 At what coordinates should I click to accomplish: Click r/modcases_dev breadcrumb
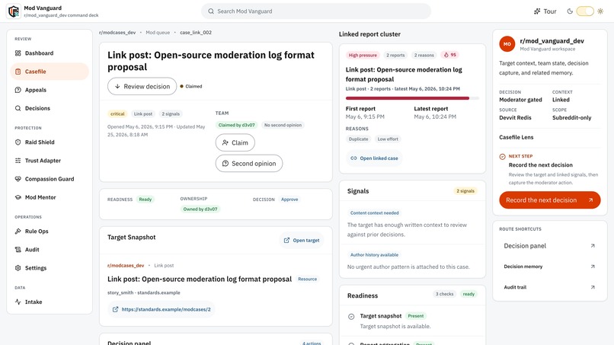coord(117,33)
